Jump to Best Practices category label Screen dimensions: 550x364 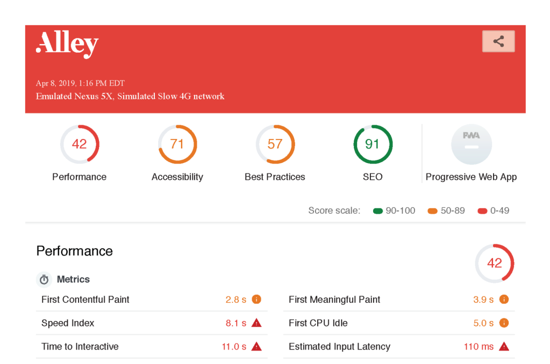pos(275,177)
